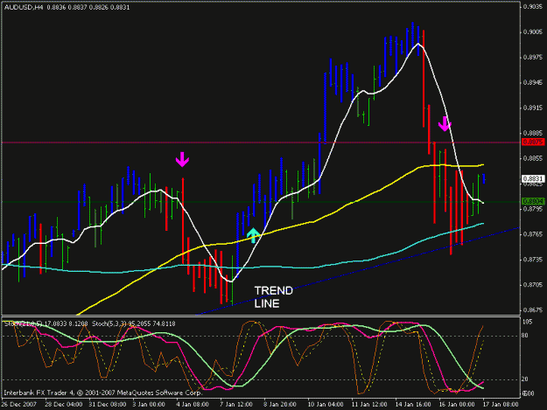Viewport: 547px width, 410px height.
Task: Click the '26 Dec 2007' date label
Action: (x=19, y=405)
